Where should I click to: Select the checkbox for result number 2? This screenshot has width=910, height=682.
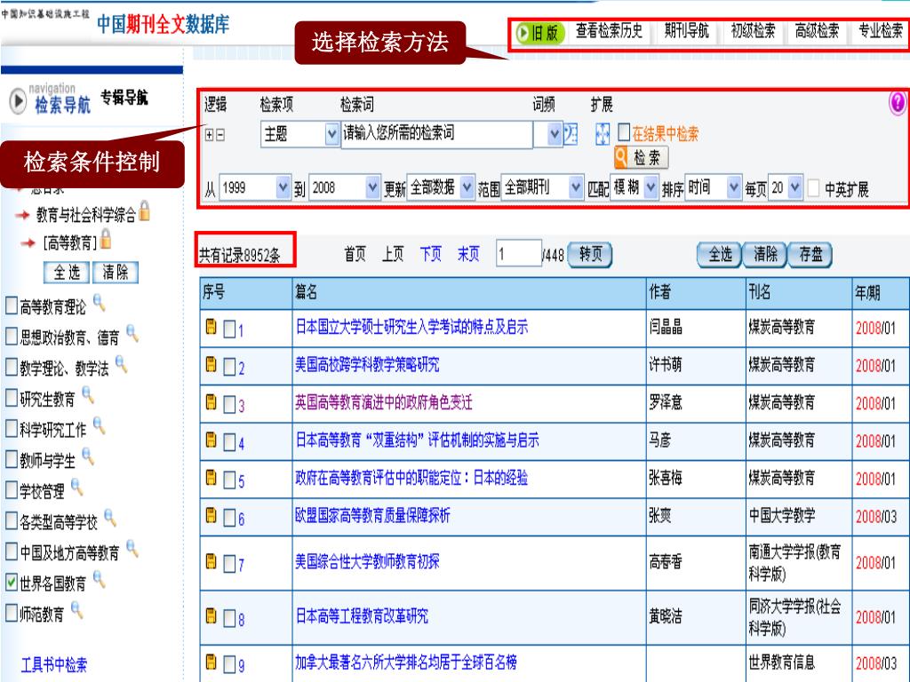coord(230,367)
